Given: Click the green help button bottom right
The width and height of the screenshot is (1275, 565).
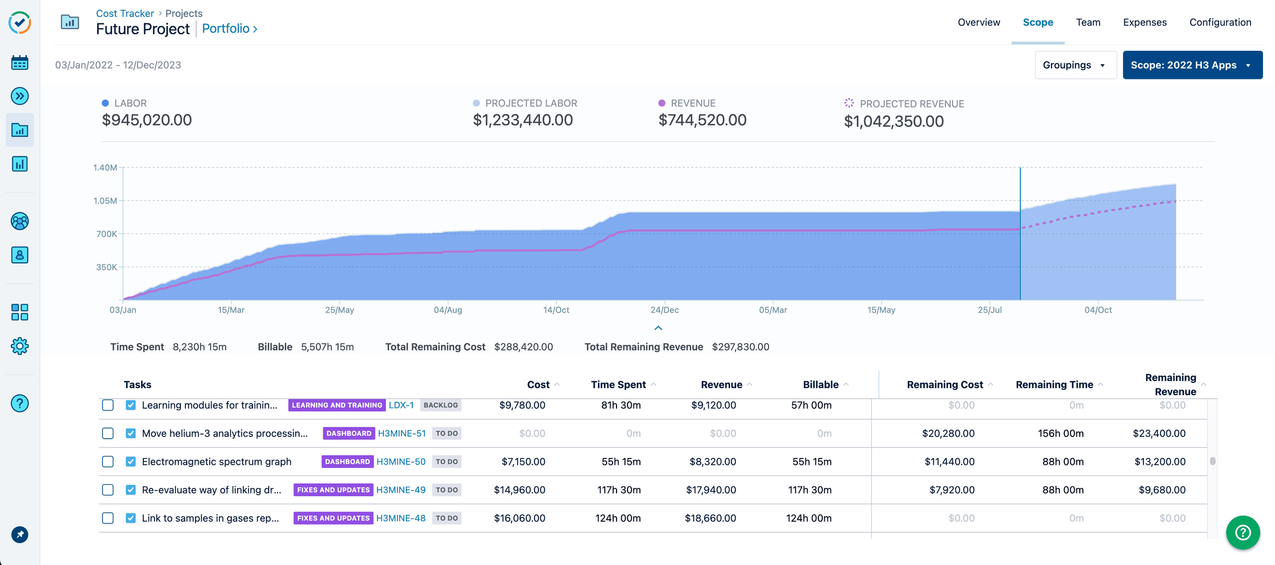Looking at the screenshot, I should point(1242,532).
